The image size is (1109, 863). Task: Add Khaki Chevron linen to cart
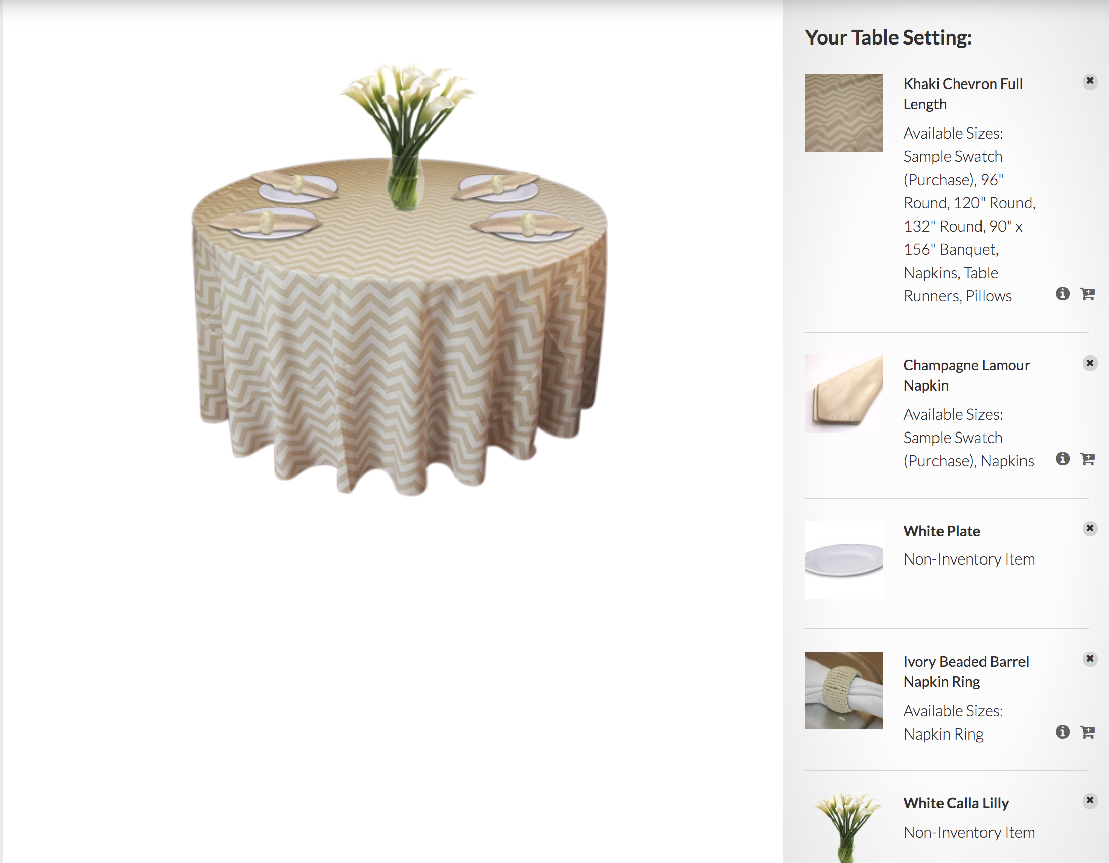pos(1087,294)
